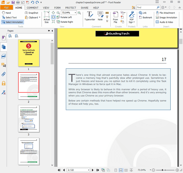Save the document from quick access toolbar
The height and width of the screenshot is (173, 183).
[x=13, y=2]
